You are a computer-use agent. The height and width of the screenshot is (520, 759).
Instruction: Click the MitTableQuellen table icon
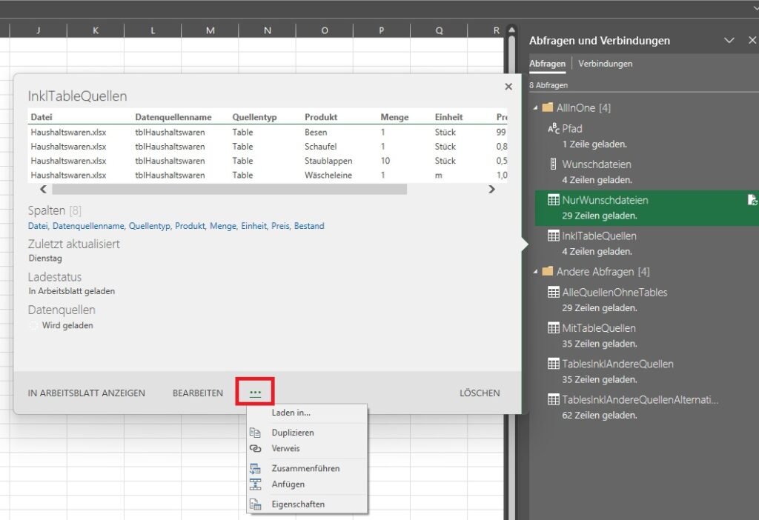tap(553, 328)
